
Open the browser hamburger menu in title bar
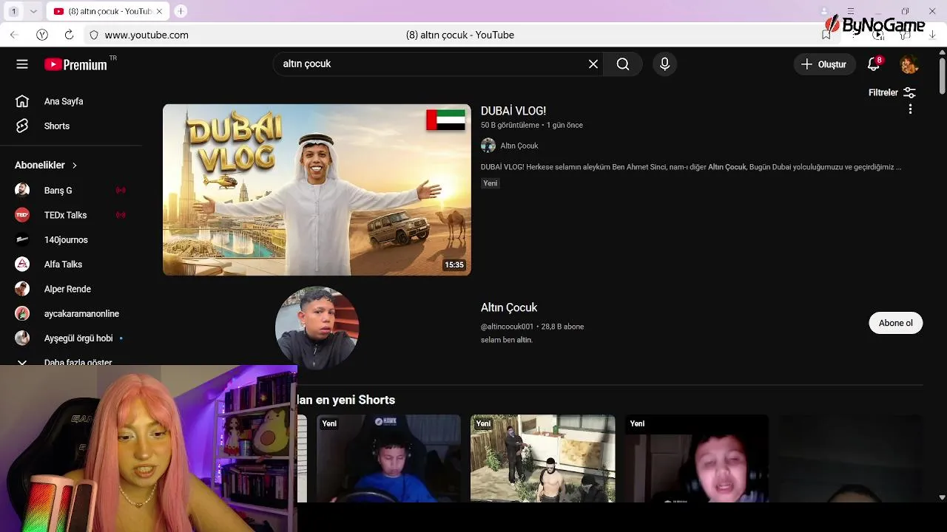tap(851, 11)
